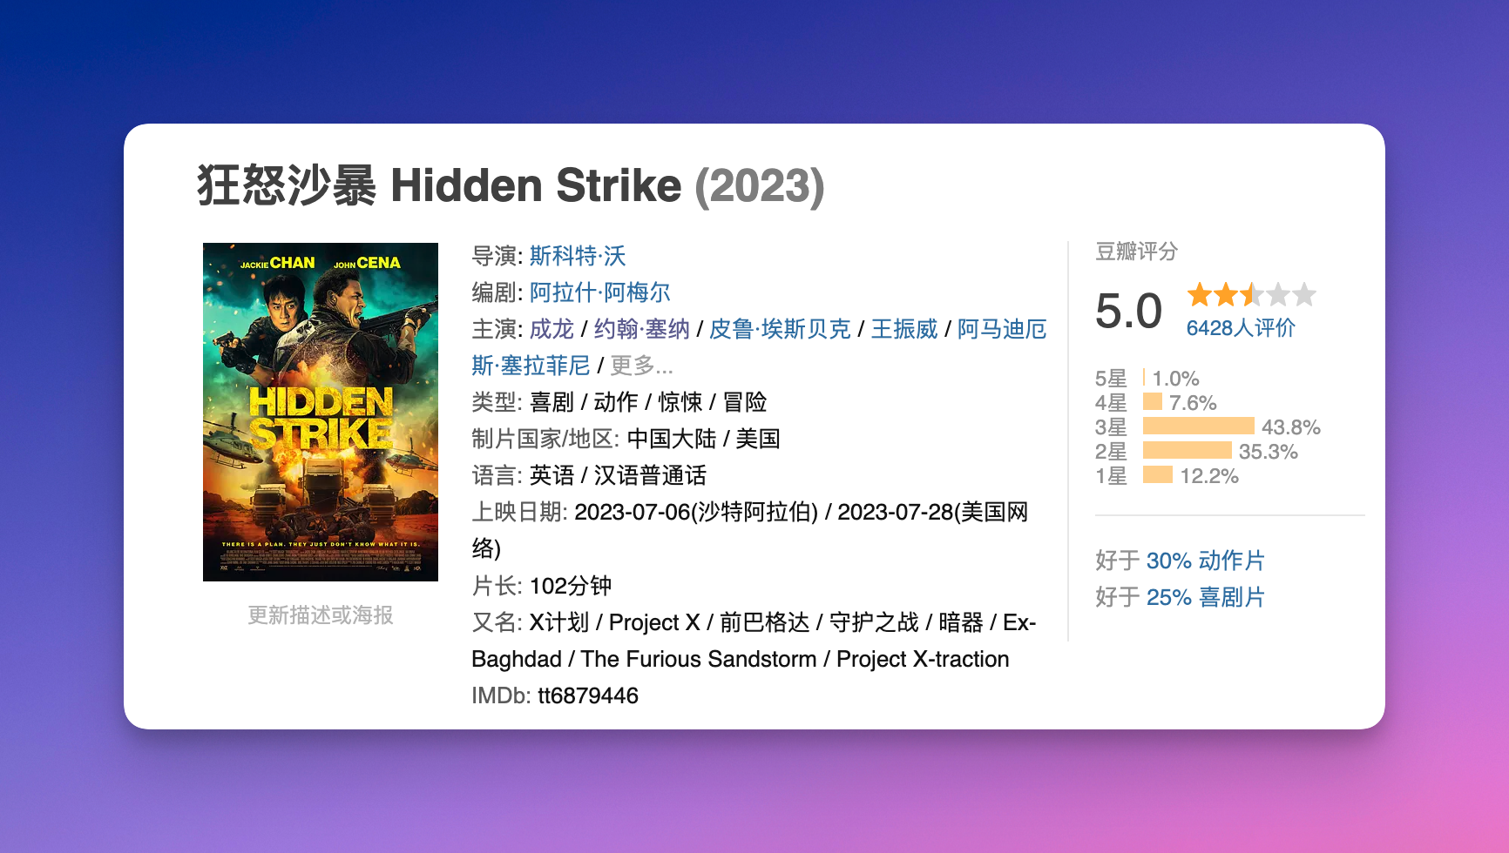
Task: Click the 4星 rating bar at 7.6%
Action: pos(1153,402)
